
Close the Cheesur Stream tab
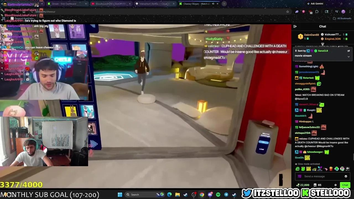tap(217, 4)
